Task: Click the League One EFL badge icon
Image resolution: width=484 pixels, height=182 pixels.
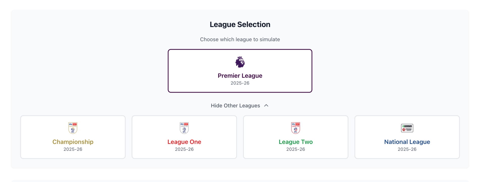Action: point(184,128)
